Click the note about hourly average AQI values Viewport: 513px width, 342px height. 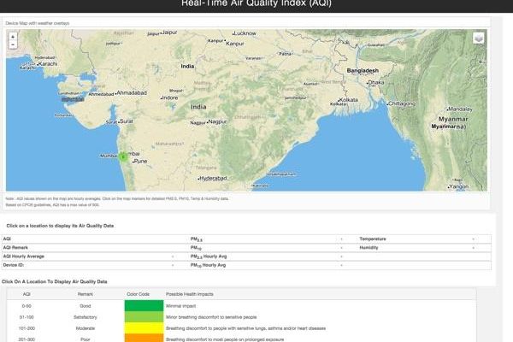[x=117, y=198]
